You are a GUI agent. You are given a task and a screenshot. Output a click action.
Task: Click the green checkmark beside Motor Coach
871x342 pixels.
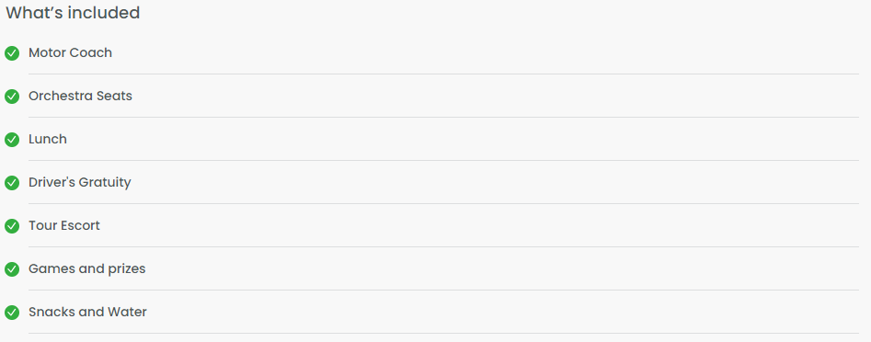(x=12, y=53)
